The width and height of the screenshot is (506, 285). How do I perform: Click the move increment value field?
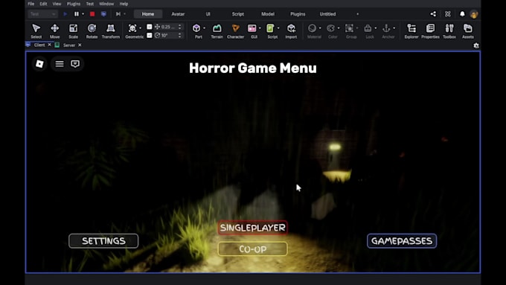pos(169,27)
